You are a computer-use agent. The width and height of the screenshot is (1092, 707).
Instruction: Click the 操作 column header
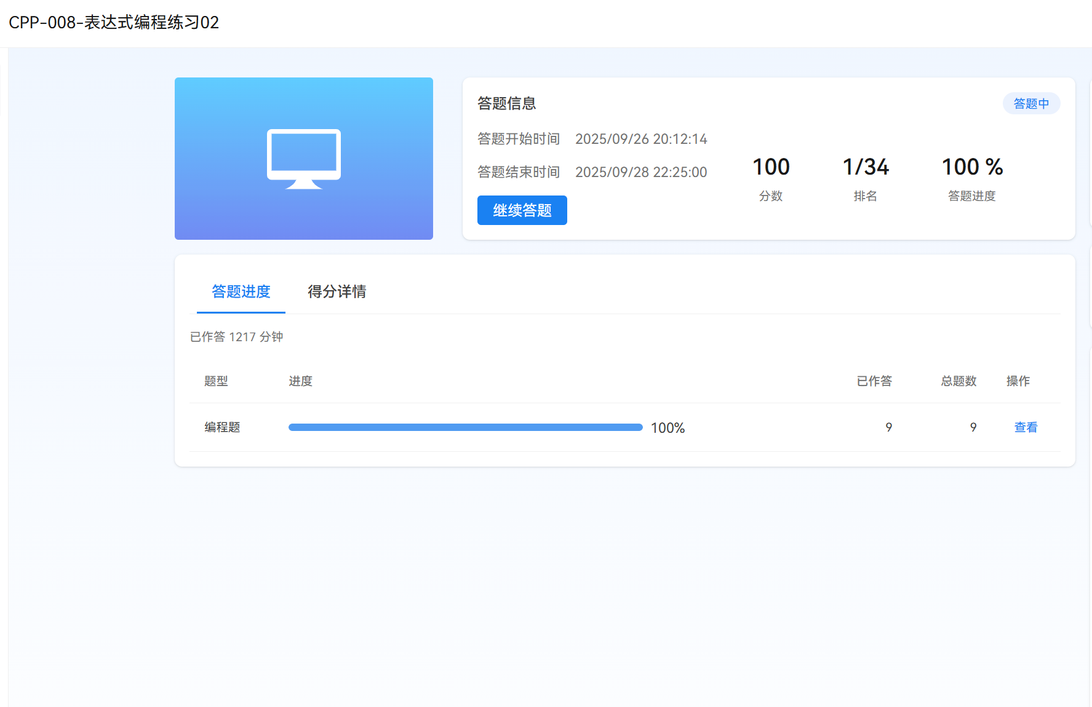click(1018, 381)
